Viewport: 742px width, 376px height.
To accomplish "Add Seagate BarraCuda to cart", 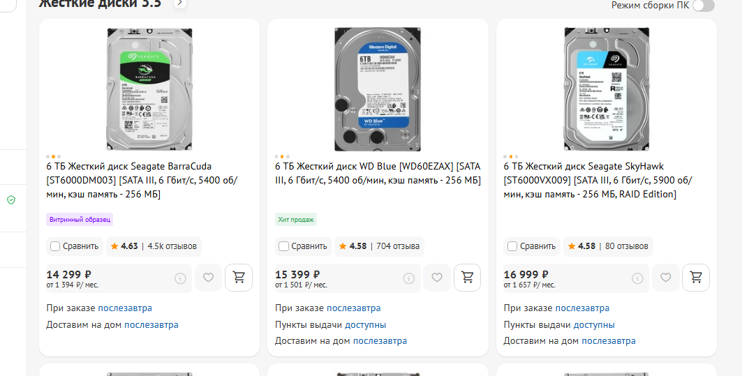I will click(239, 278).
